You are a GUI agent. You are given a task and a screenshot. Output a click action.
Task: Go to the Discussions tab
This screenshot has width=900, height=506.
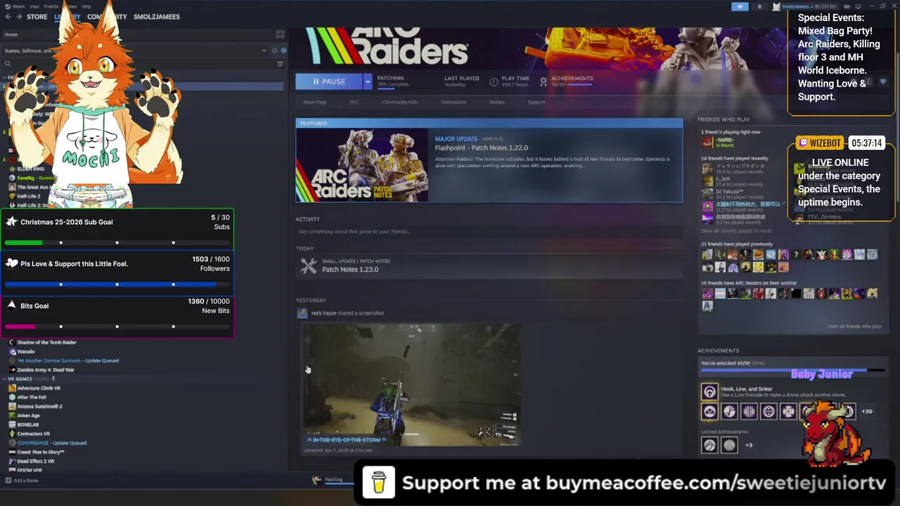(x=454, y=102)
